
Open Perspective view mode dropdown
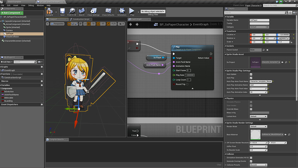tap(57, 24)
